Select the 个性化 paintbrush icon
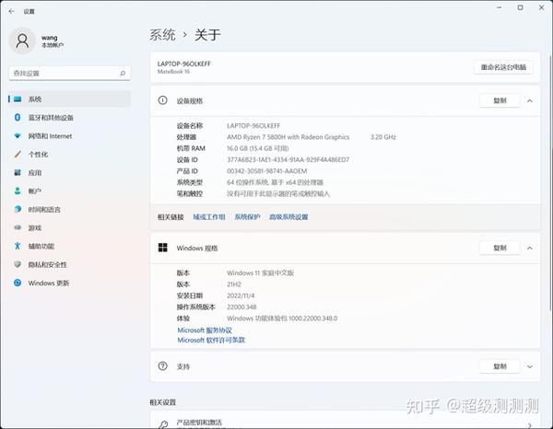Screen dimensions: 553x429 pos(18,155)
